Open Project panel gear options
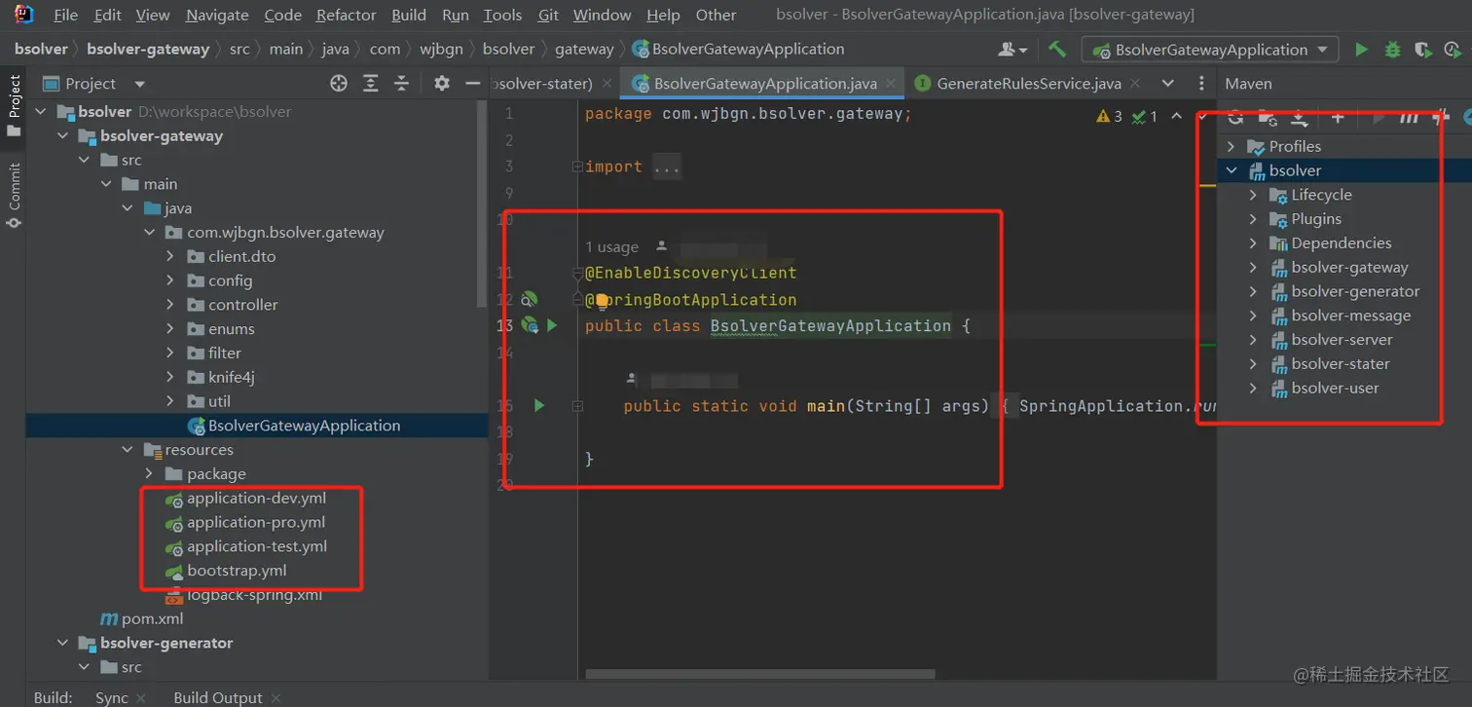This screenshot has height=707, width=1472. (x=442, y=84)
